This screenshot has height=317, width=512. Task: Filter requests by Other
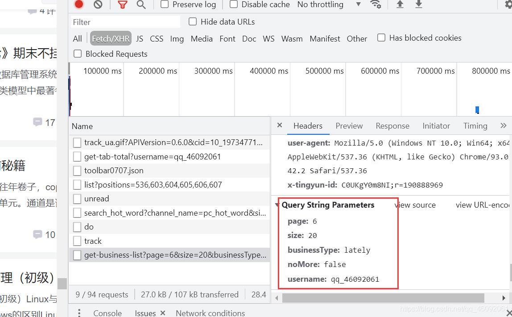coord(357,38)
